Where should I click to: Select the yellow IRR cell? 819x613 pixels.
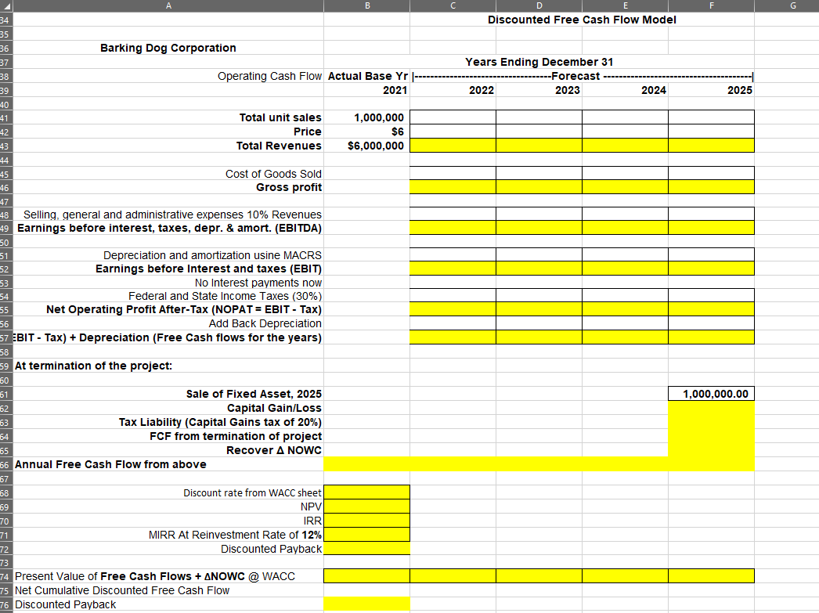(x=366, y=521)
